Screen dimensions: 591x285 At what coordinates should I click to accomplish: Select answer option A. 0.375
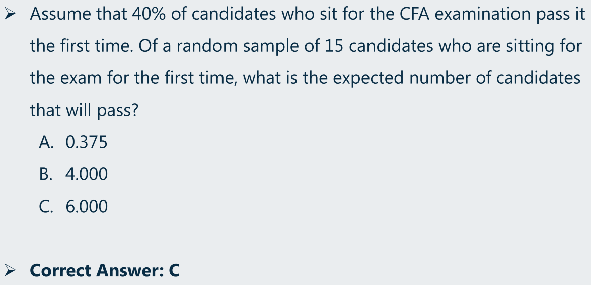[73, 142]
